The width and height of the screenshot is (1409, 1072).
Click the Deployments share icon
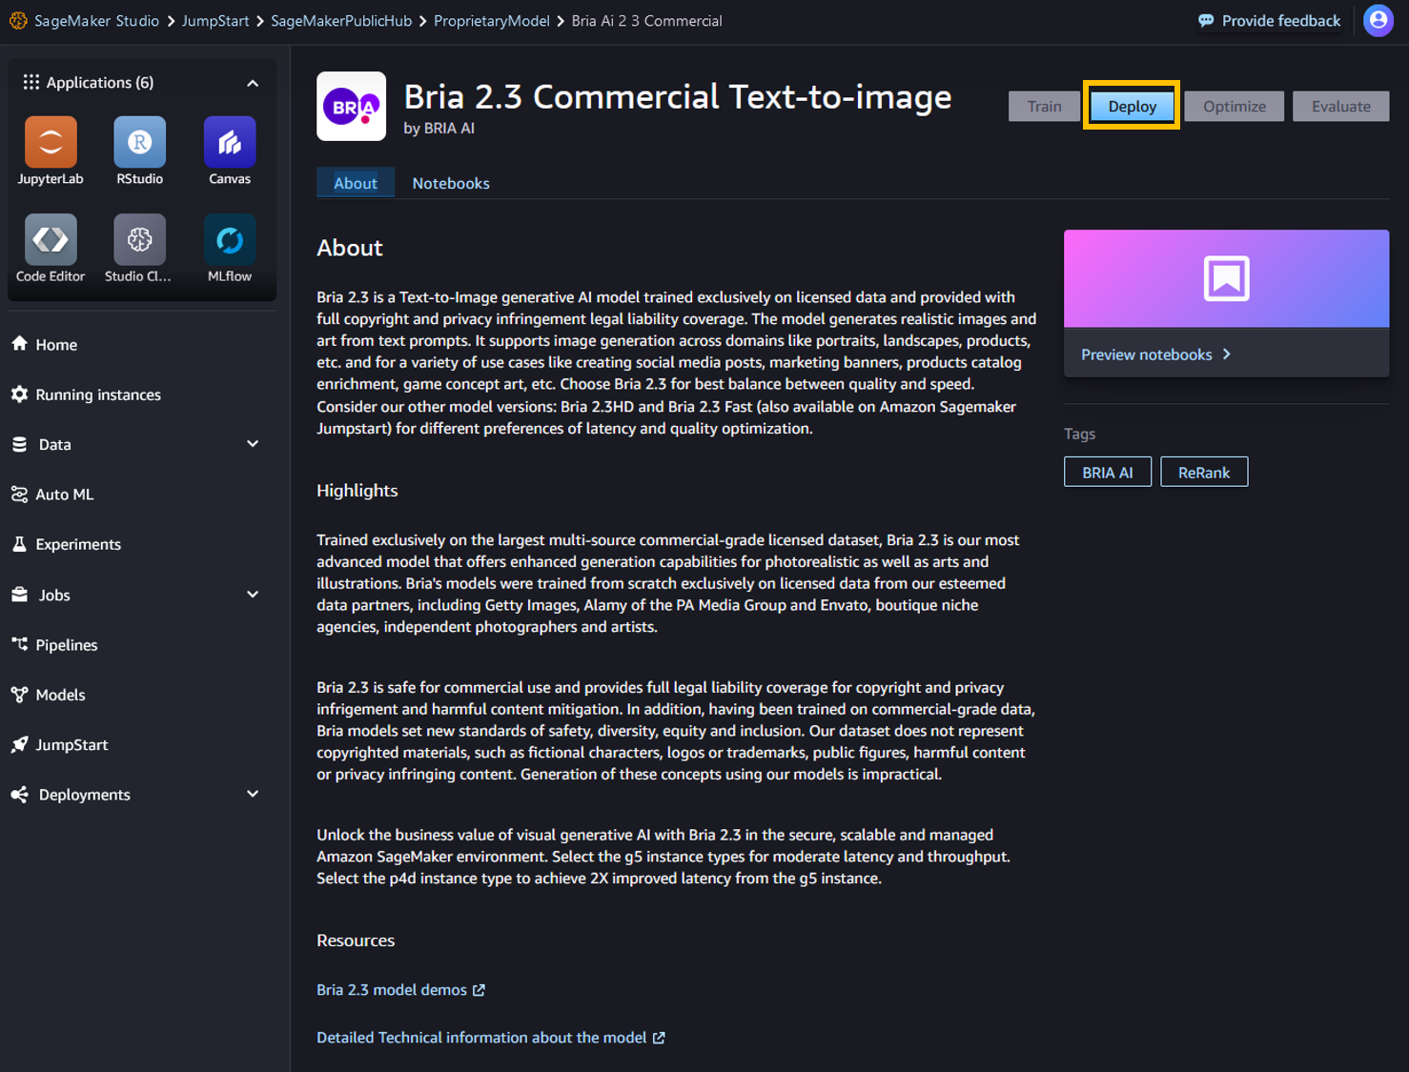[19, 795]
